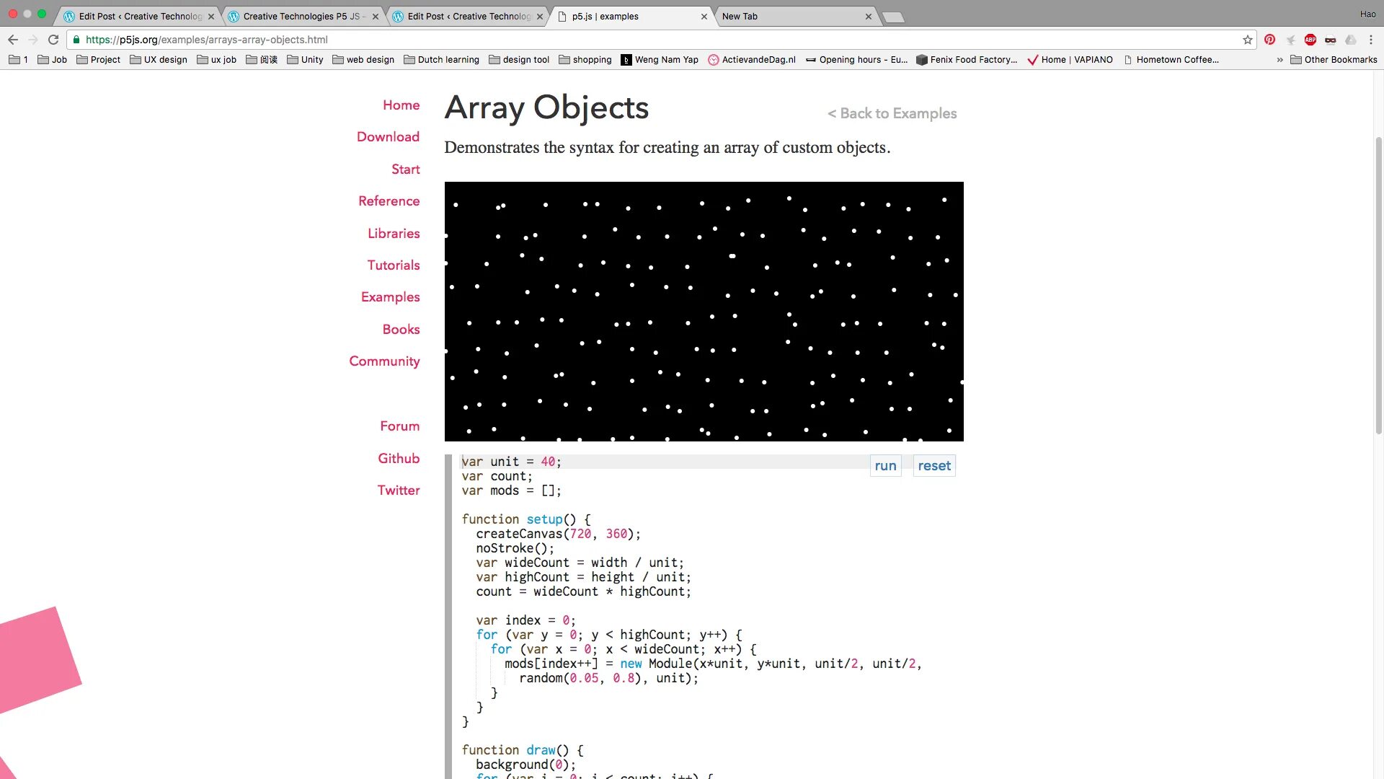Open the Other Bookmarks folder
This screenshot has width=1384, height=779.
tap(1334, 60)
